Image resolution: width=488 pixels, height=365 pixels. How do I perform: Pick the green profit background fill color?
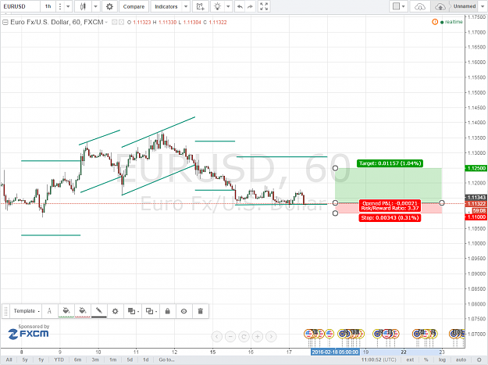[x=66, y=311]
